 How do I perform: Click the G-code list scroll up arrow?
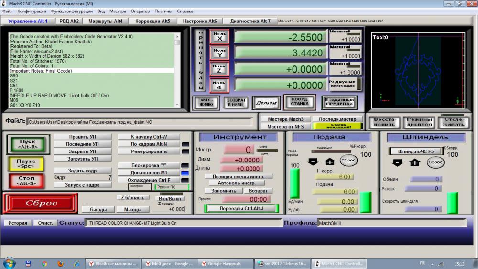[177, 37]
